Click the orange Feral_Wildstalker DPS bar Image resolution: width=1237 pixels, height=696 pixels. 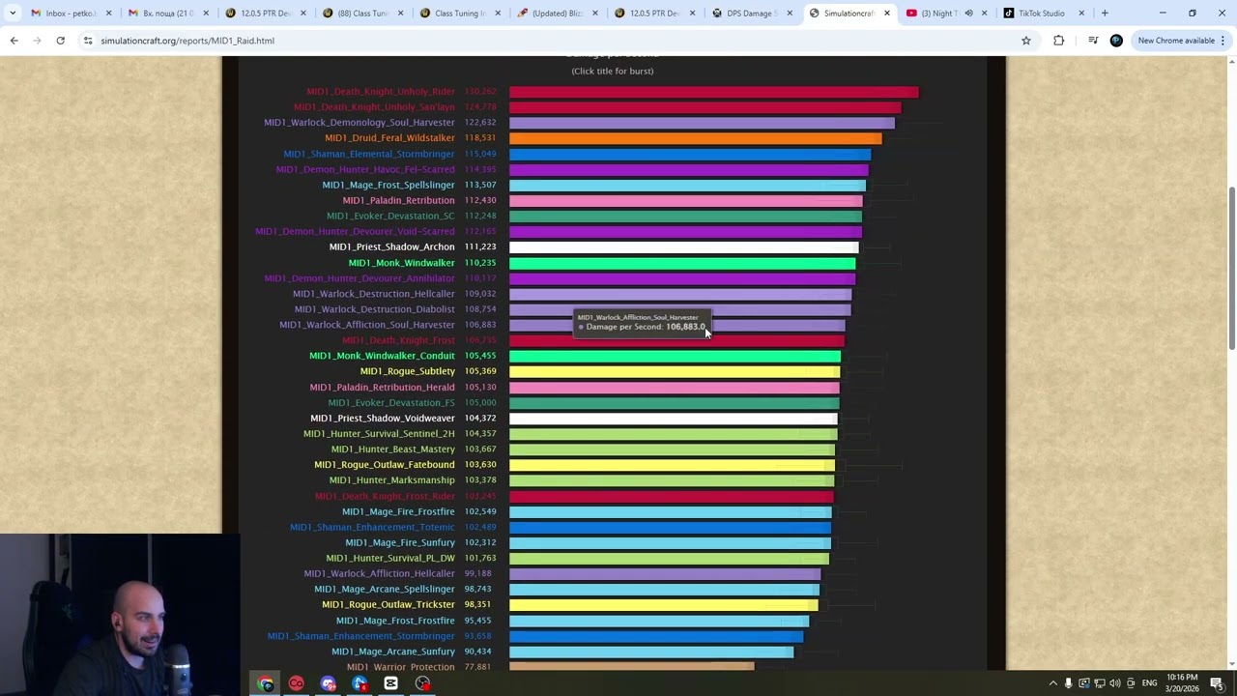tap(695, 138)
